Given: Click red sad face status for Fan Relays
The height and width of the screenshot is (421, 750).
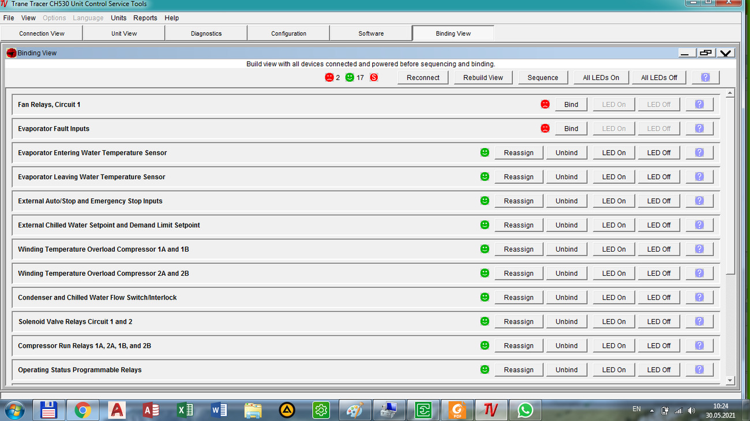Looking at the screenshot, I should (545, 104).
